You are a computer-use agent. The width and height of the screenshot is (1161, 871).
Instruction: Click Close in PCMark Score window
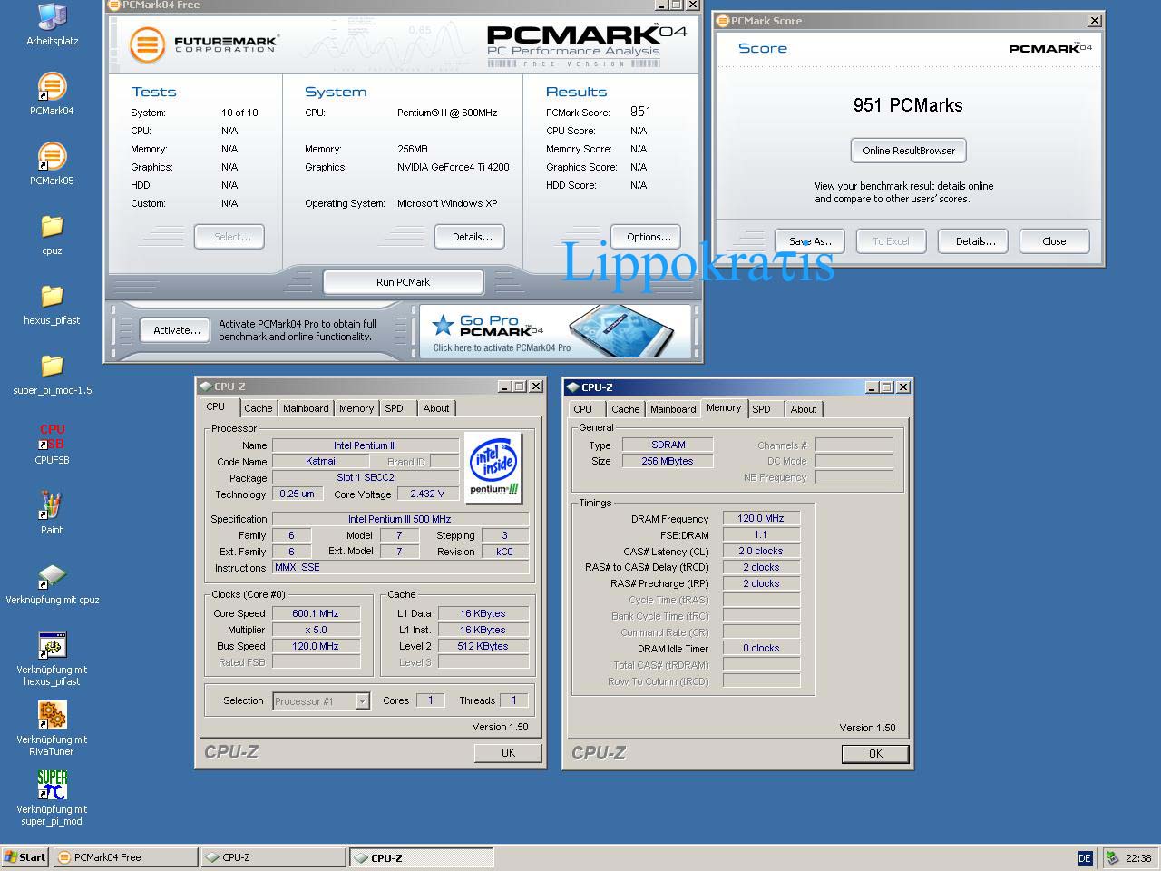coord(1054,241)
